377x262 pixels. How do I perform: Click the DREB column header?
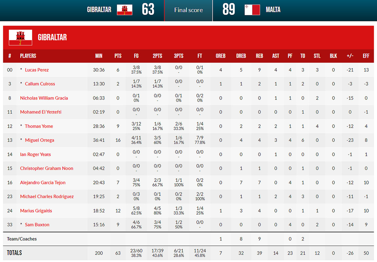pyautogui.click(x=241, y=56)
